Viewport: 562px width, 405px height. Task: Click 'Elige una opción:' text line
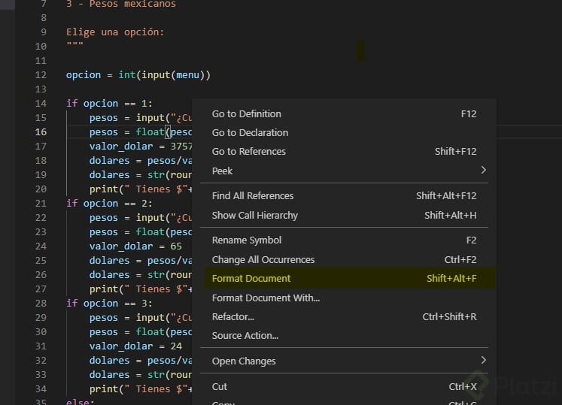[115, 32]
